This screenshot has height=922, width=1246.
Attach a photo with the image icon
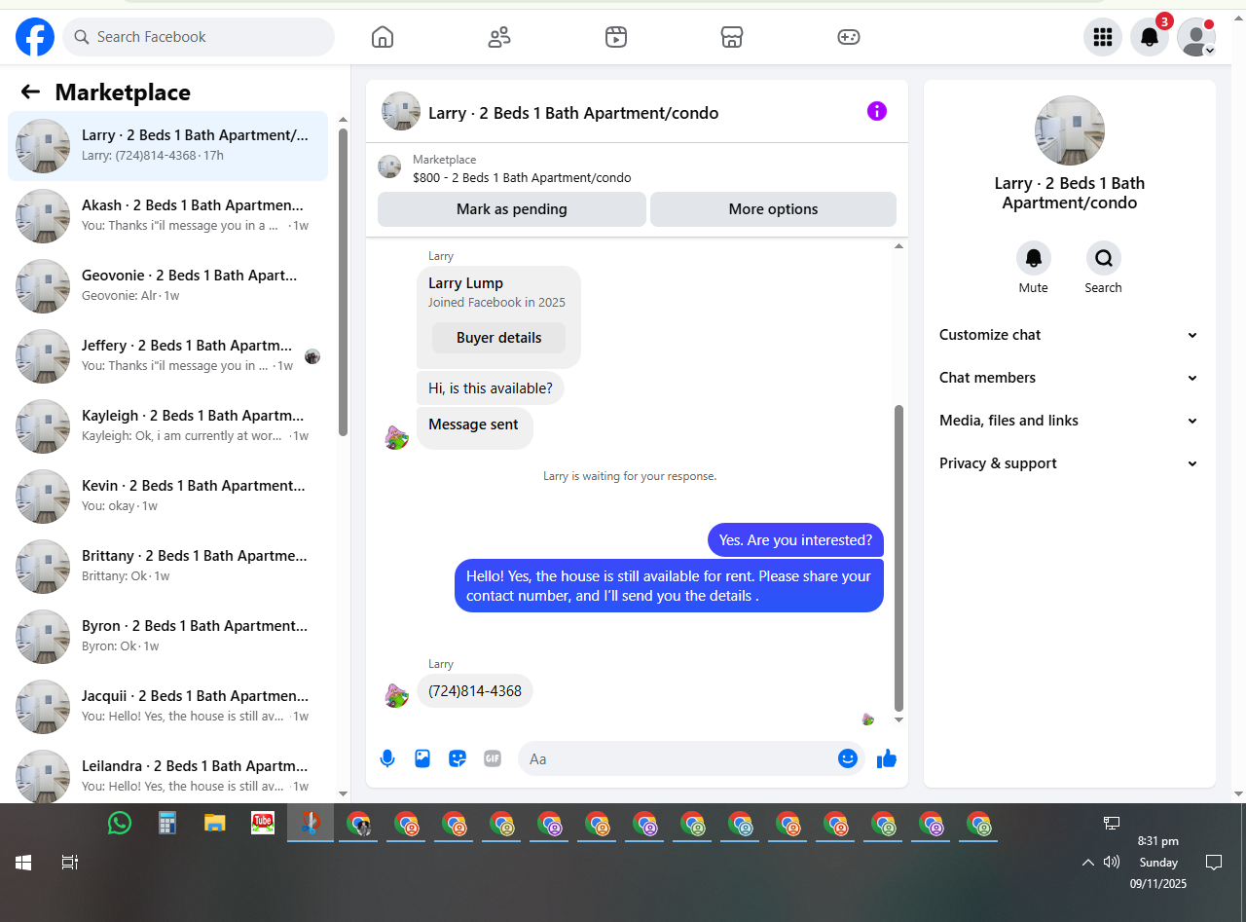click(x=422, y=758)
